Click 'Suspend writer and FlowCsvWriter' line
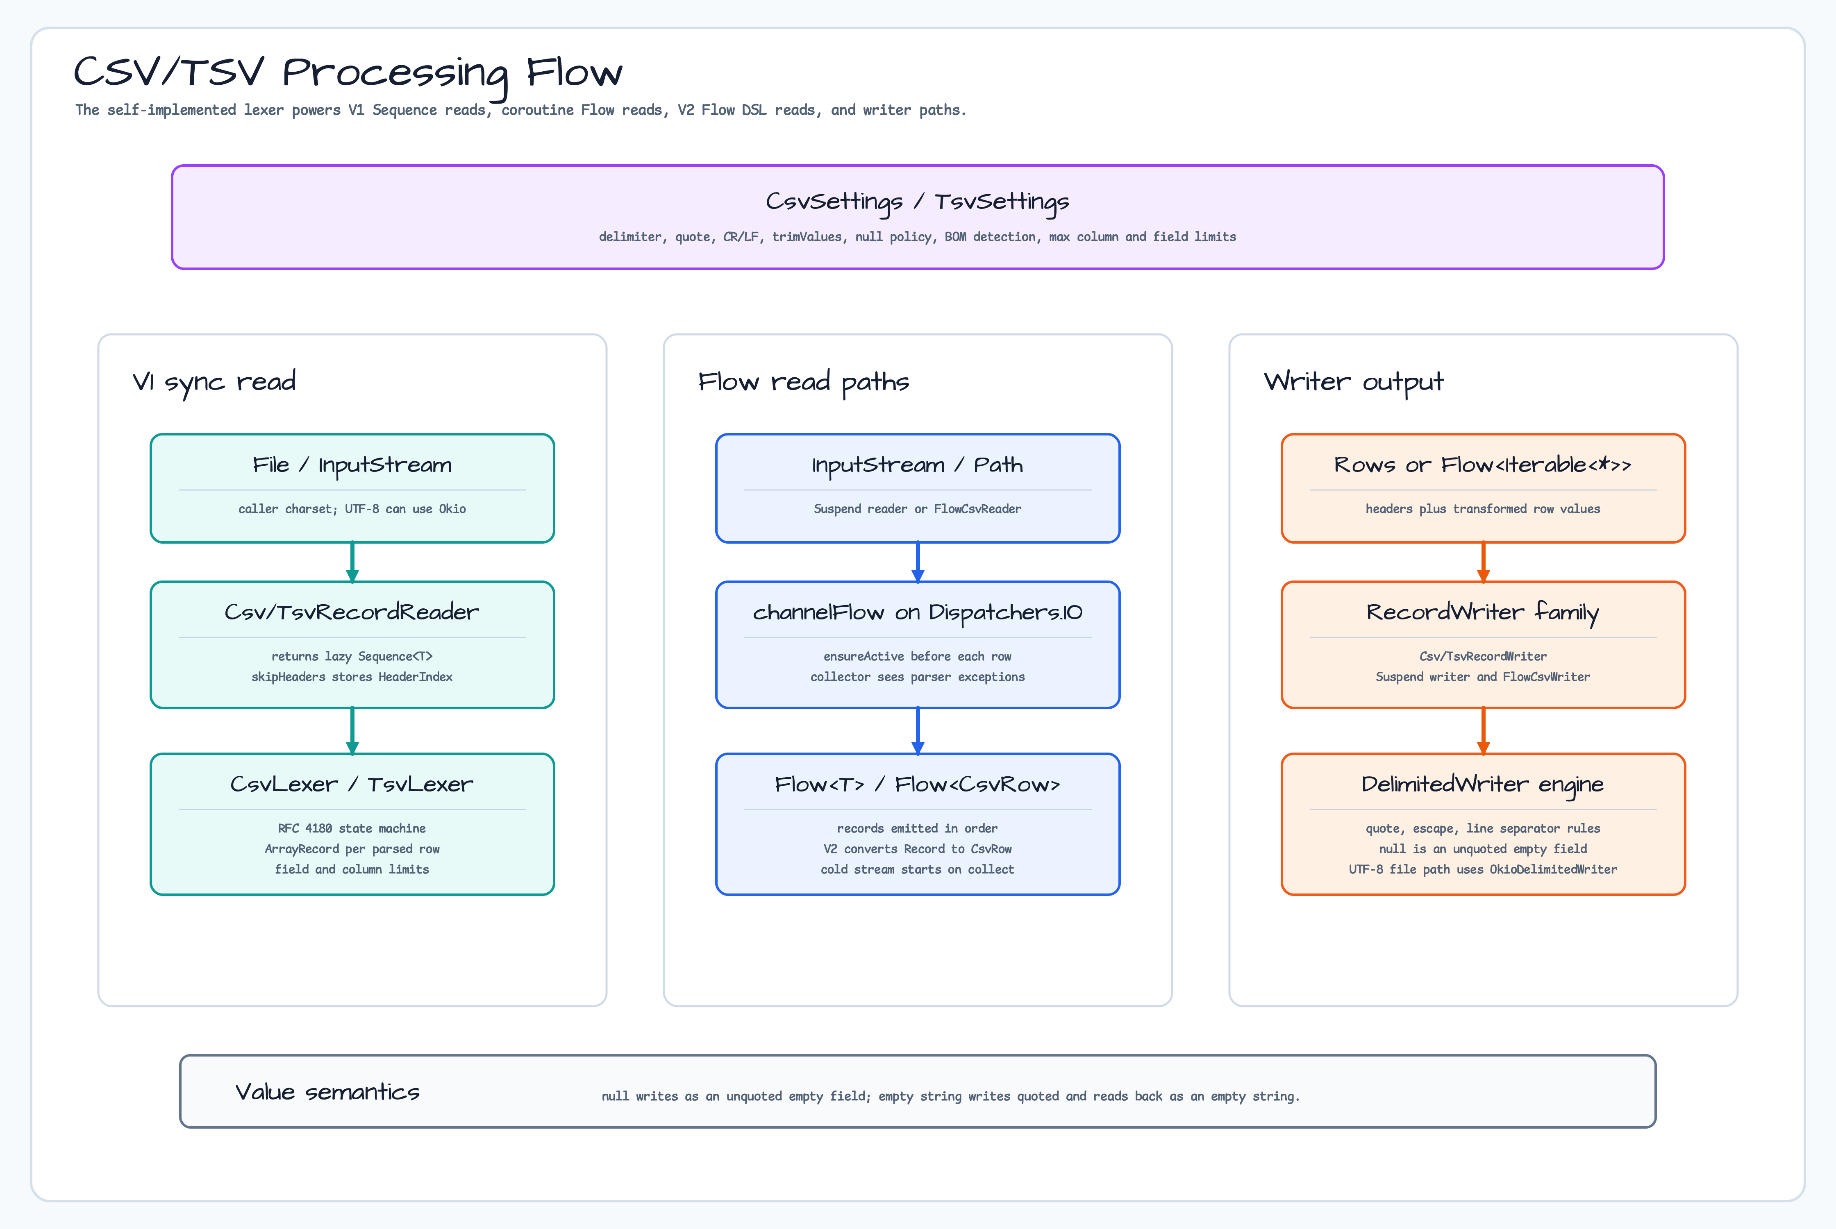 click(x=1482, y=676)
